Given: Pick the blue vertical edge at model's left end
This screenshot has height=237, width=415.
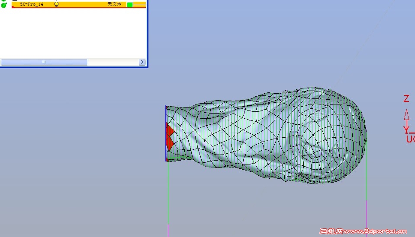Looking at the screenshot, I should tap(166, 133).
